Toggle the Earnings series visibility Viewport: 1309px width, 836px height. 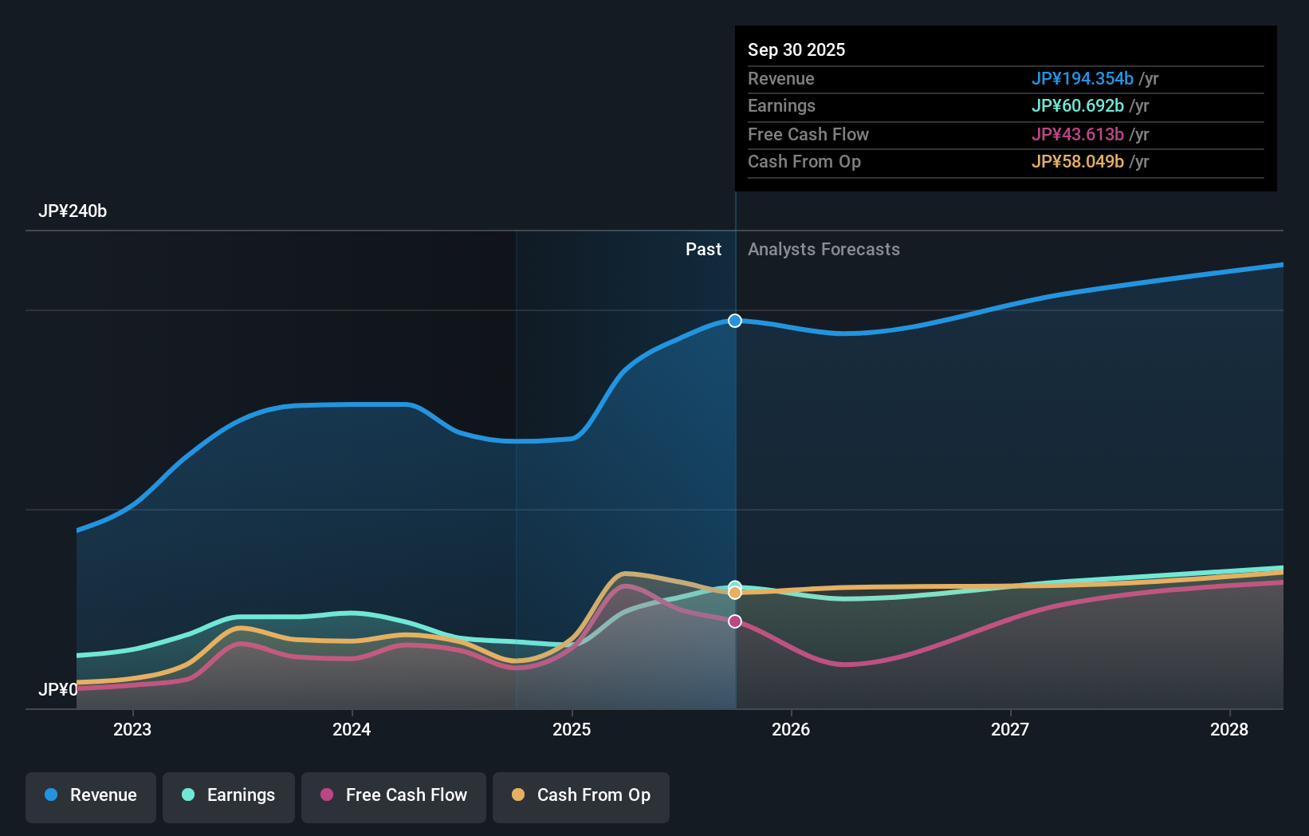228,795
